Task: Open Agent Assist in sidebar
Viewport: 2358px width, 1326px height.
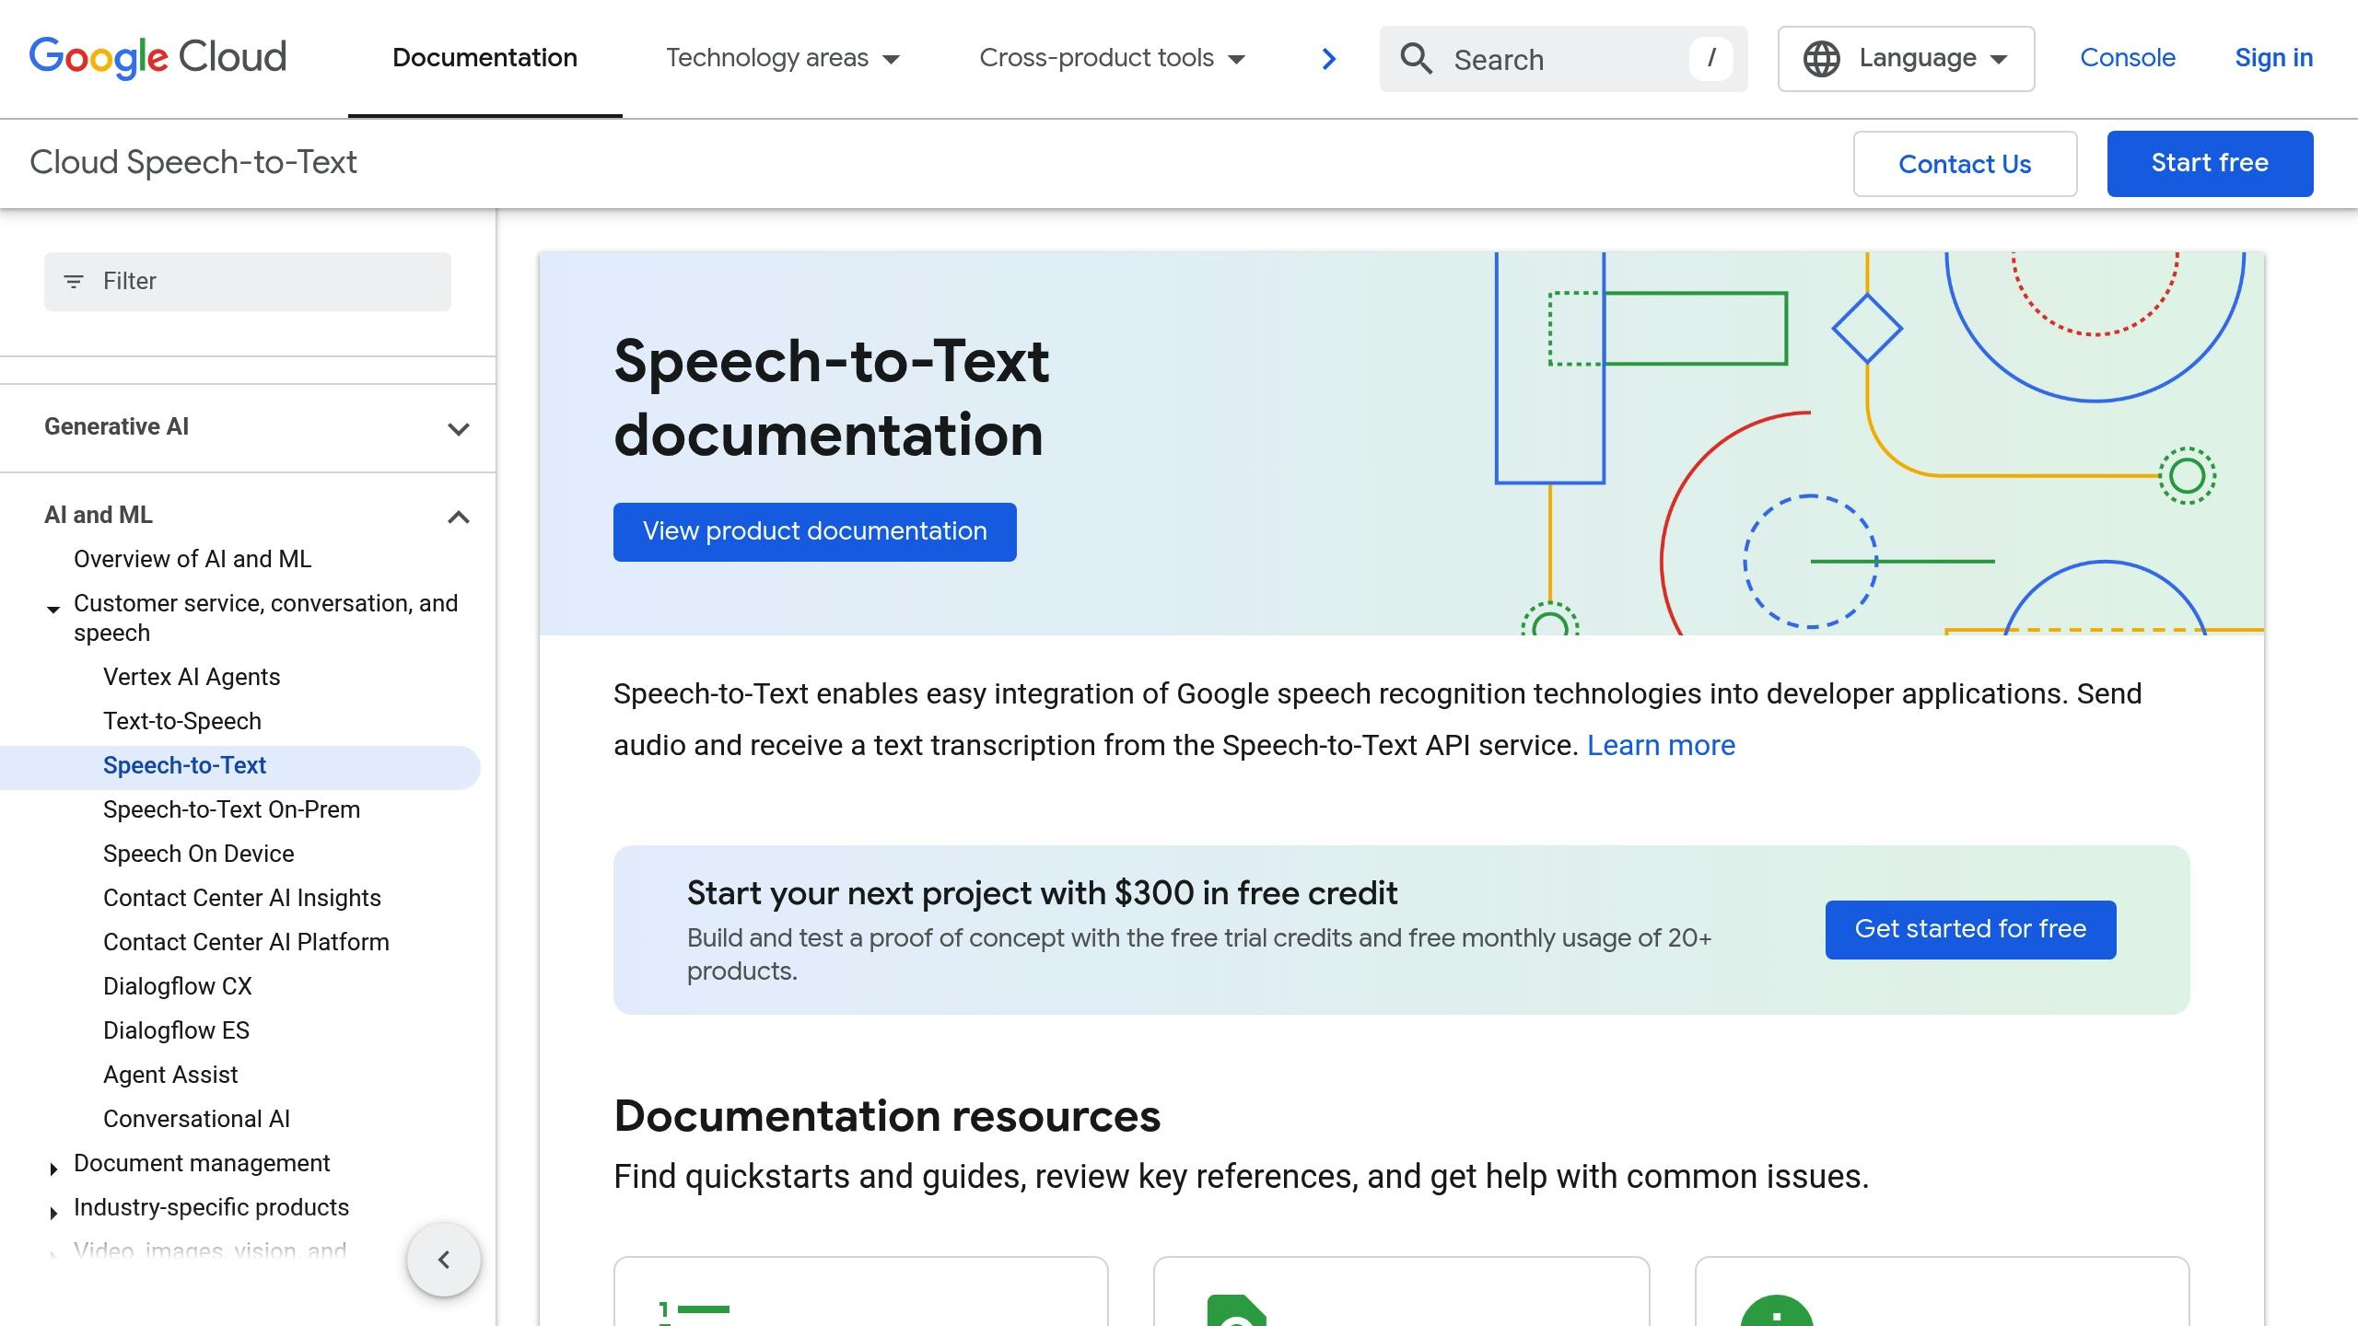Action: coord(170,1075)
